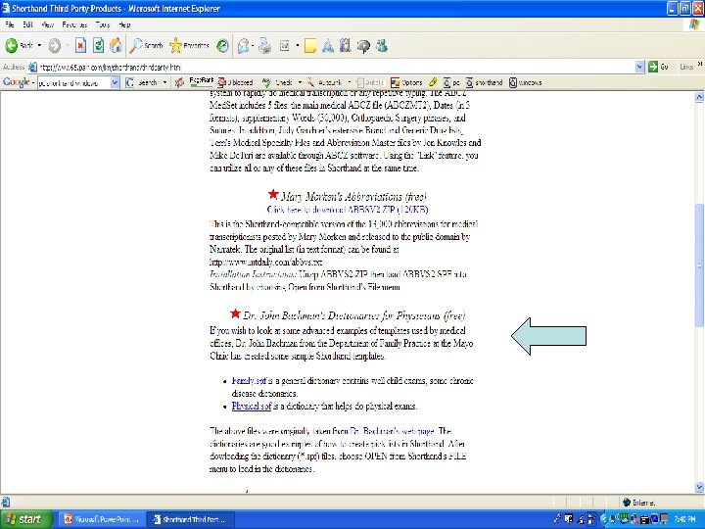Open the File menu

(x=10, y=24)
